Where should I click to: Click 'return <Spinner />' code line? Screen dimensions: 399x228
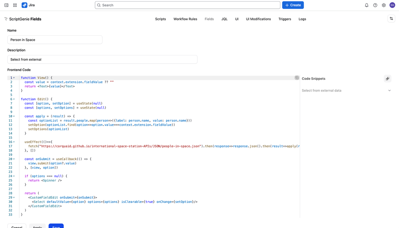[45, 180]
